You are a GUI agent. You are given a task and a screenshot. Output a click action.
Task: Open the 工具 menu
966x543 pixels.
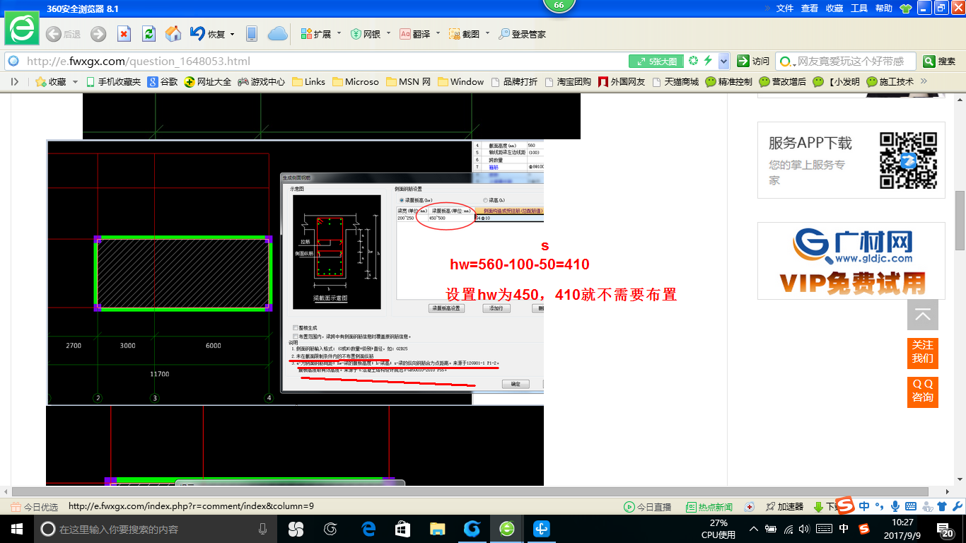(x=859, y=8)
